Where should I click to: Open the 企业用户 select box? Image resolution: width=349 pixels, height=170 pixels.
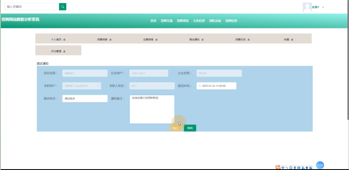point(149,73)
